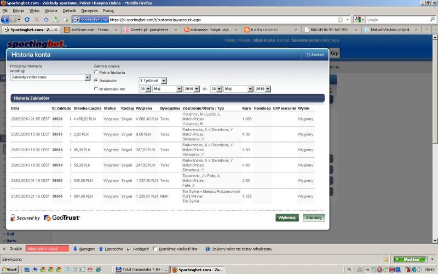Screen dimensions: 438x274
Task: Select the Ostatnie radio option
Action: (x=96, y=80)
